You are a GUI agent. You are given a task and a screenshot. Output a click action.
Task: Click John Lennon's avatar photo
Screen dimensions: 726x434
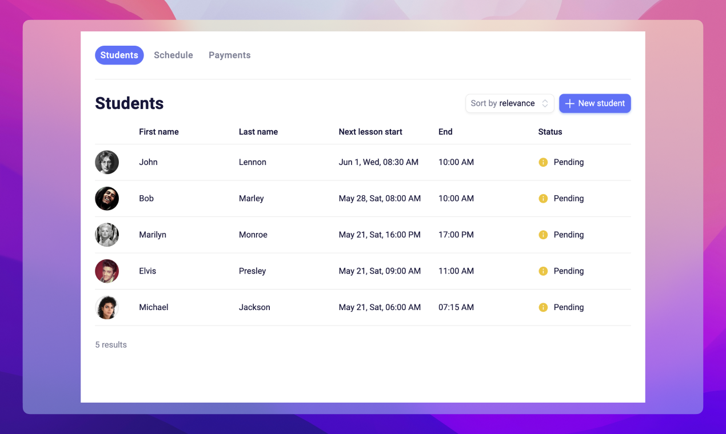click(107, 162)
